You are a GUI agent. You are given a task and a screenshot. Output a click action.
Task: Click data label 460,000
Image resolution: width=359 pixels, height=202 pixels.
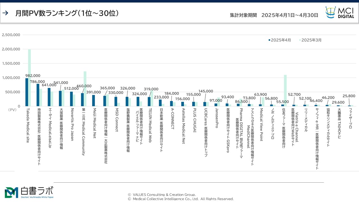(x=84, y=86)
